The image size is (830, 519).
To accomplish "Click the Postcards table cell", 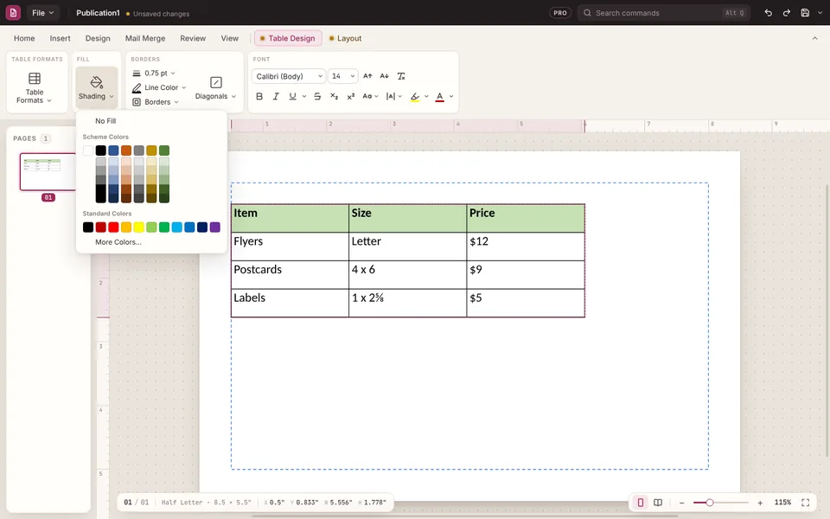I will (290, 274).
